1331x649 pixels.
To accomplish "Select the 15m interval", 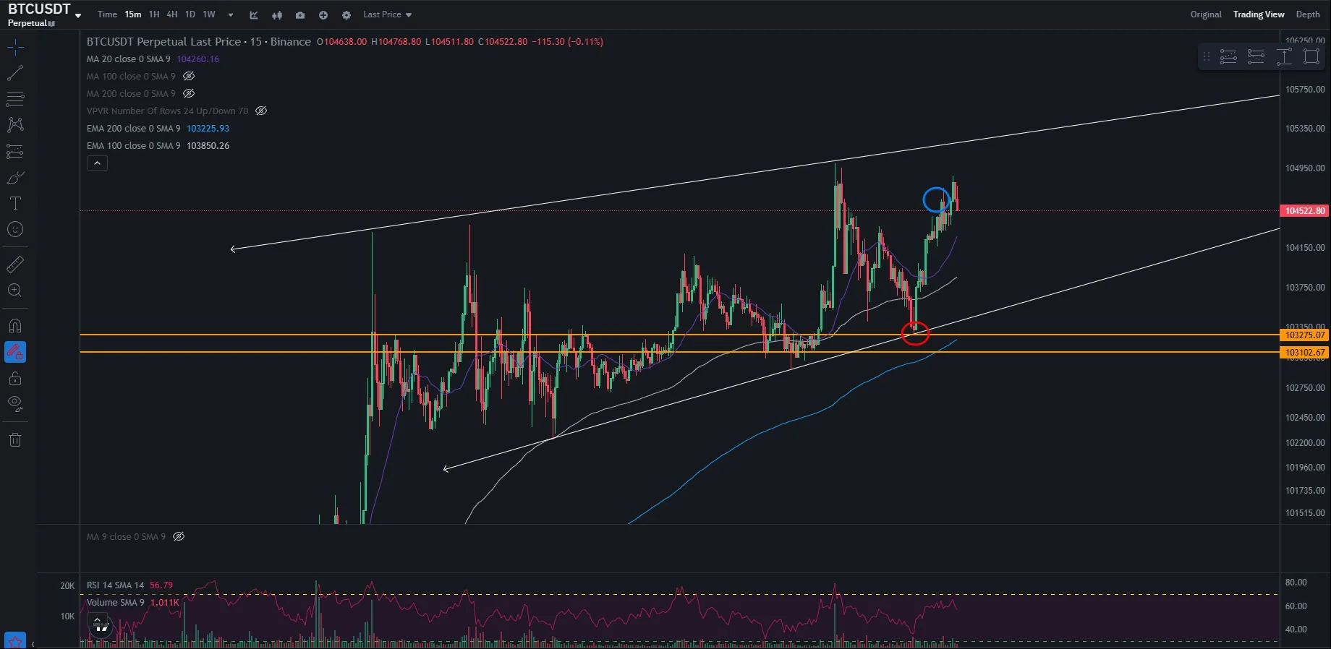I will click(x=133, y=14).
